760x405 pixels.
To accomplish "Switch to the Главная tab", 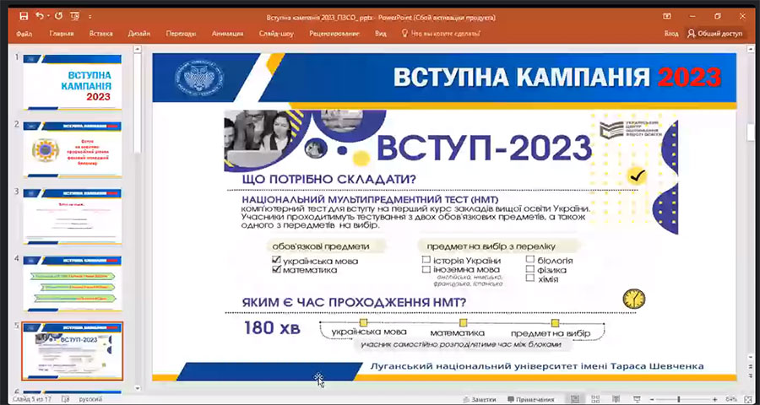I will [x=62, y=34].
